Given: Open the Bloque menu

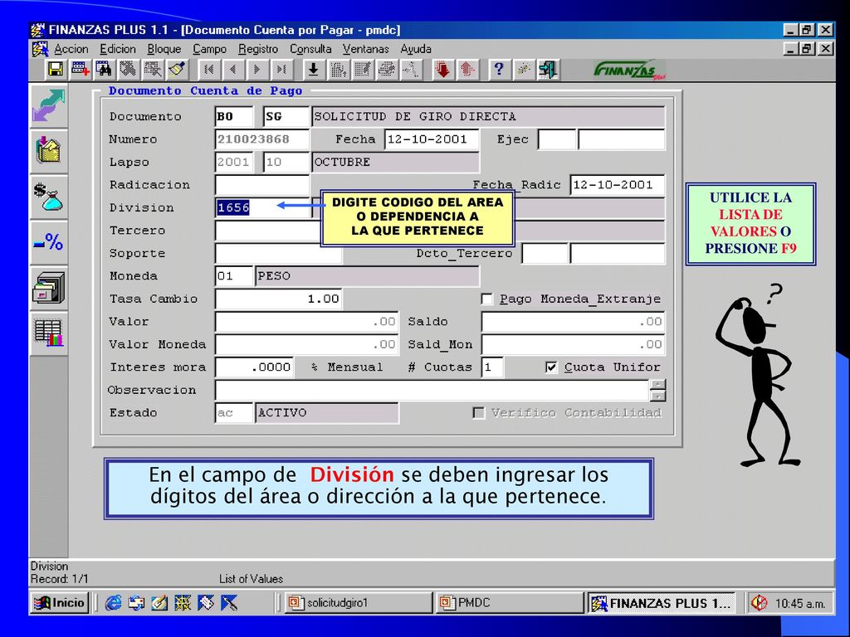Looking at the screenshot, I should click(x=164, y=49).
